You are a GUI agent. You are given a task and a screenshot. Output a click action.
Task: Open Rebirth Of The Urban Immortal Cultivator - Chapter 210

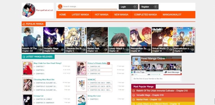pos(162,91)
